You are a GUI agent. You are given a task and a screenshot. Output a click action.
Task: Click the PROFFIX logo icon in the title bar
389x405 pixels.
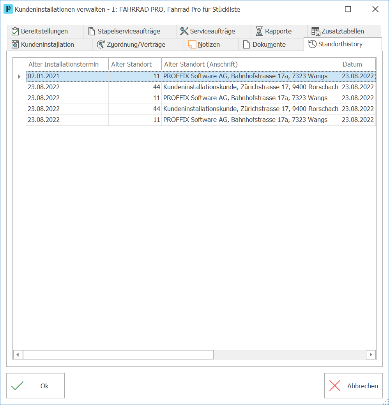click(8, 9)
